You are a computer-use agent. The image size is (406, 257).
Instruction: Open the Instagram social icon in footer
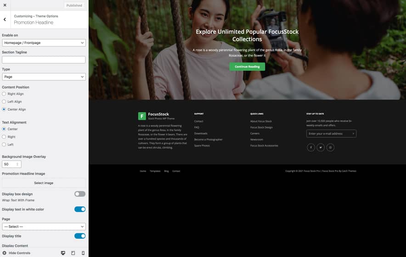330,147
